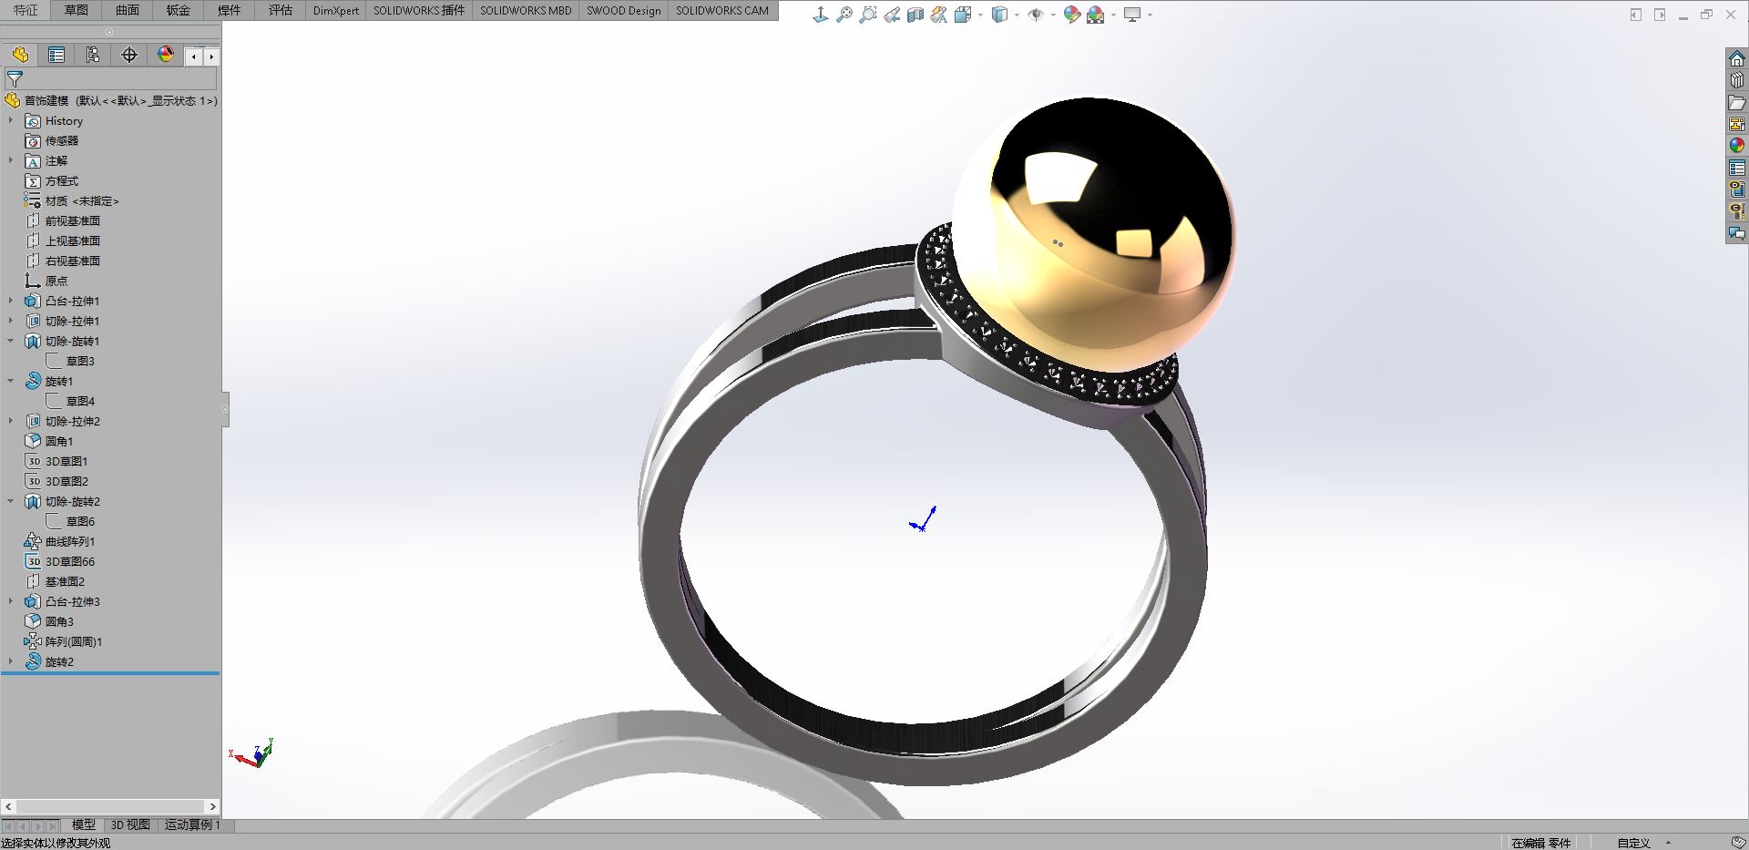Viewport: 1749px width, 850px height.
Task: Click the 自定义 status bar button
Action: (1633, 843)
